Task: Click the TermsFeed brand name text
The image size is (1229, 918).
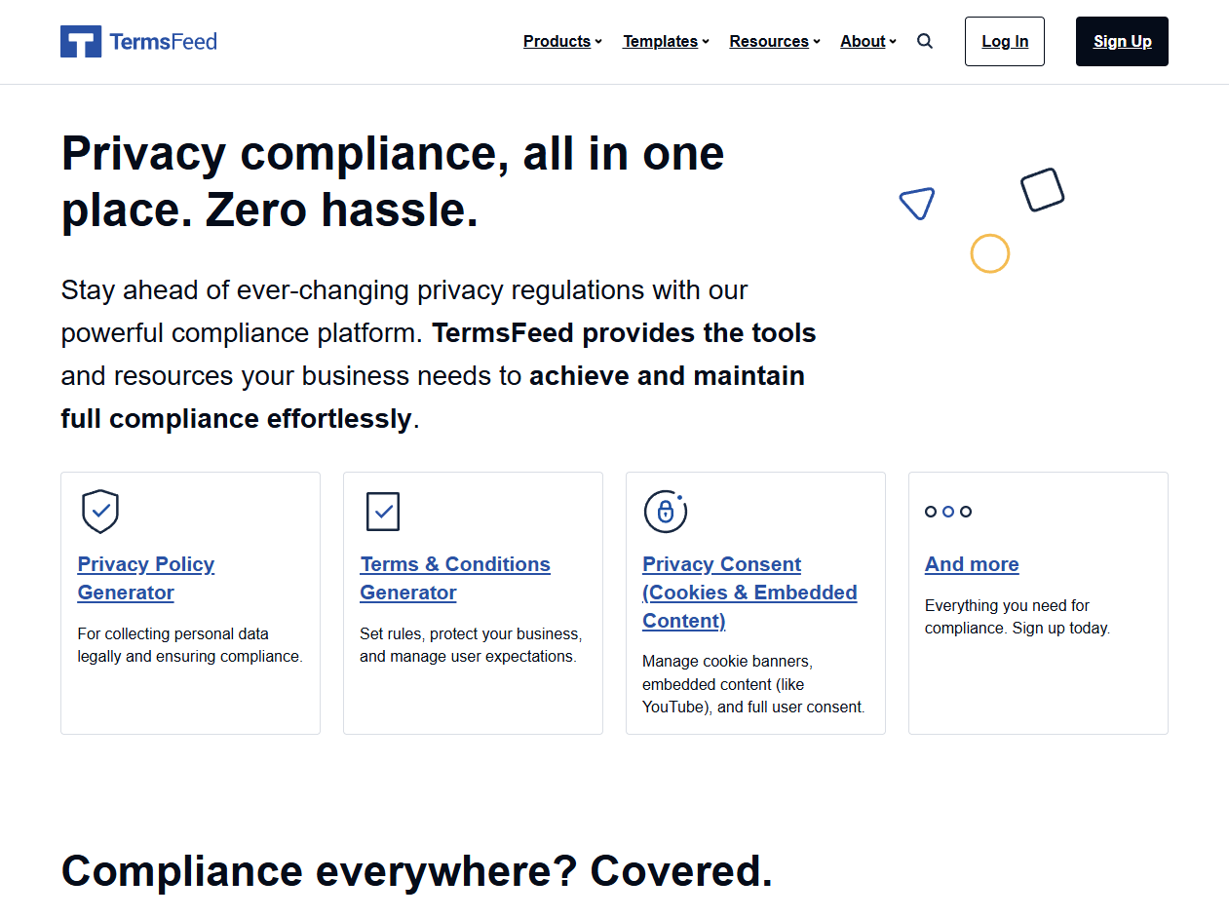Action: pos(163,41)
